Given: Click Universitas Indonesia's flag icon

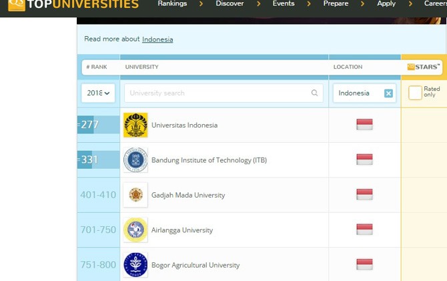Looking at the screenshot, I should pyautogui.click(x=364, y=124).
